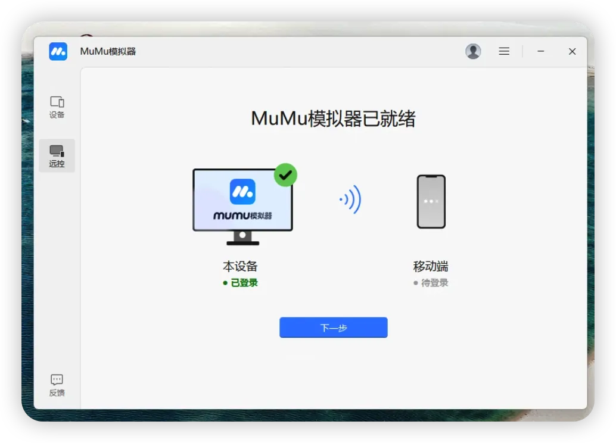Click the computer monitor illustration
Image resolution: width=616 pixels, height=443 pixels.
coord(243,207)
